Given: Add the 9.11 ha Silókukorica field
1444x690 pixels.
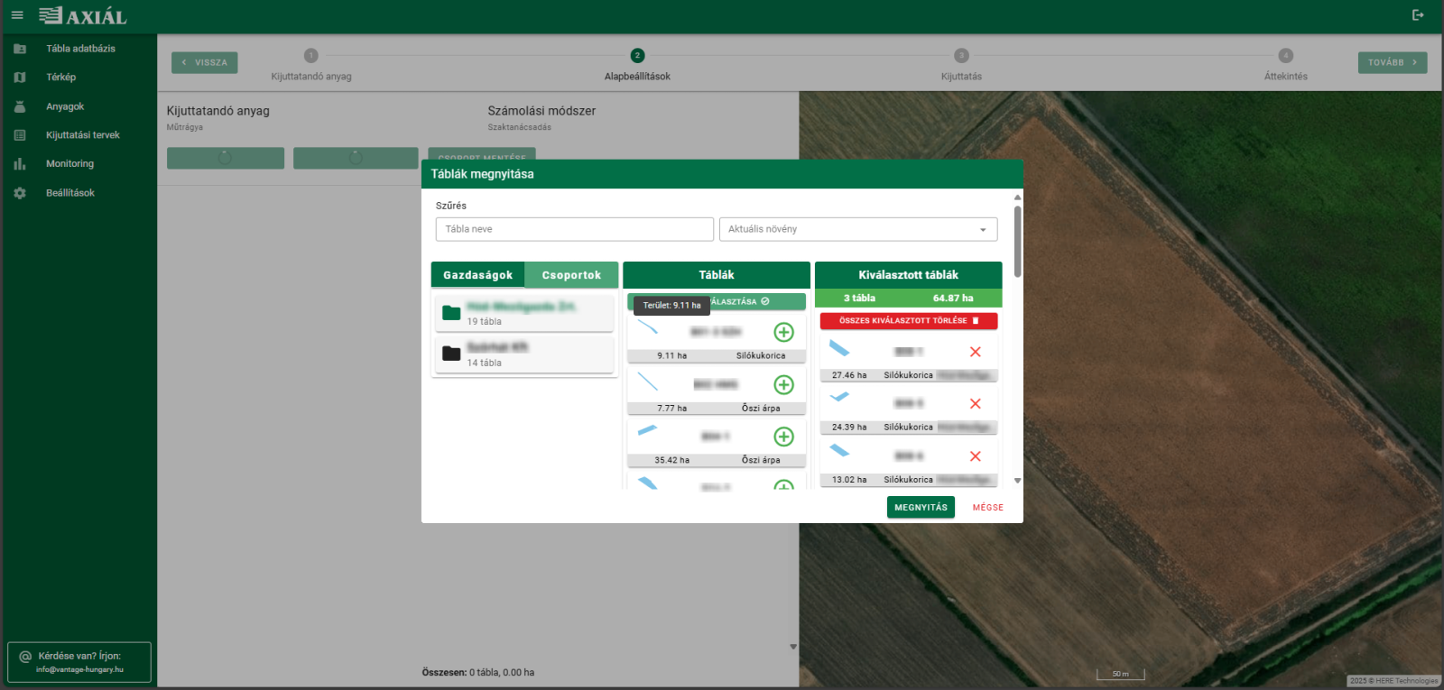Looking at the screenshot, I should point(784,332).
